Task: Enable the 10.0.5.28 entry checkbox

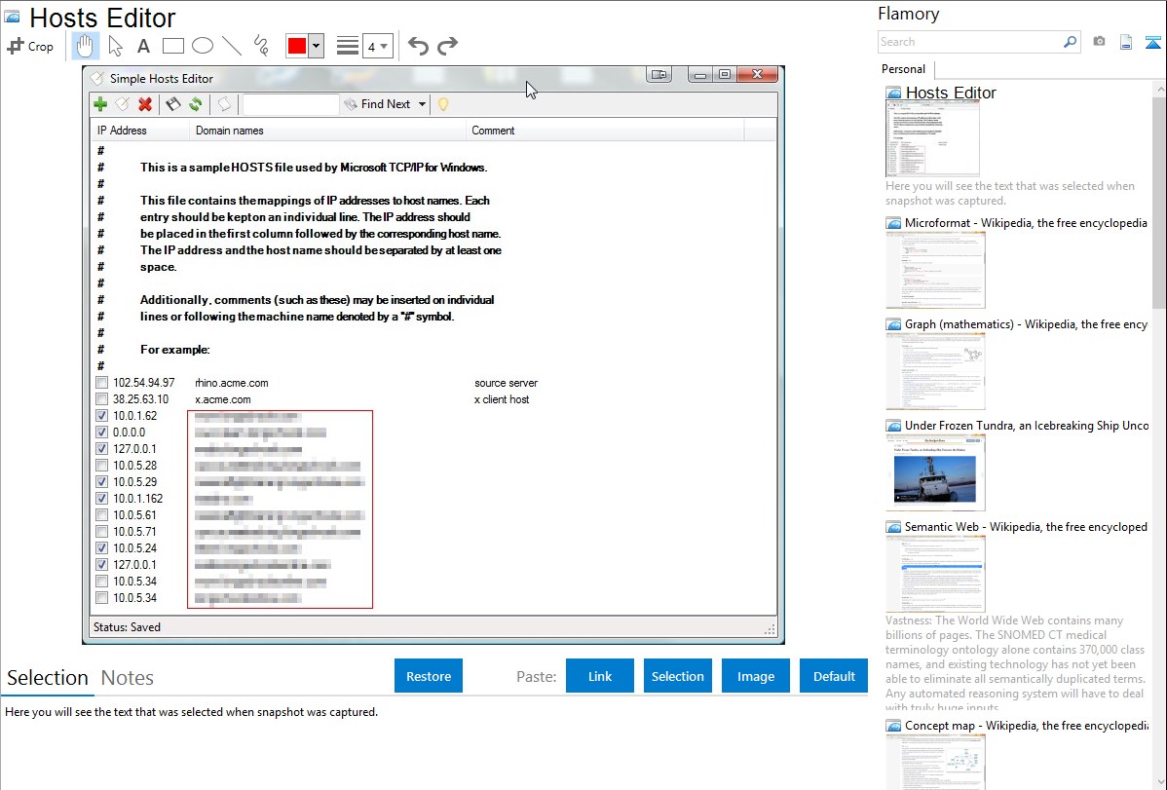Action: (102, 466)
